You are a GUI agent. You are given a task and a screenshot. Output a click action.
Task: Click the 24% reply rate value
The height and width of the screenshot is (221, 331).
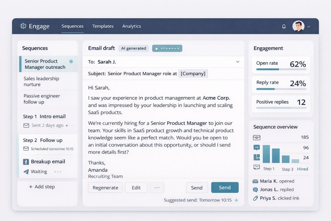pyautogui.click(x=297, y=83)
